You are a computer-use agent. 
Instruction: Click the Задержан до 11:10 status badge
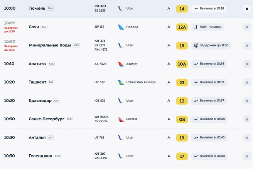[211, 46]
